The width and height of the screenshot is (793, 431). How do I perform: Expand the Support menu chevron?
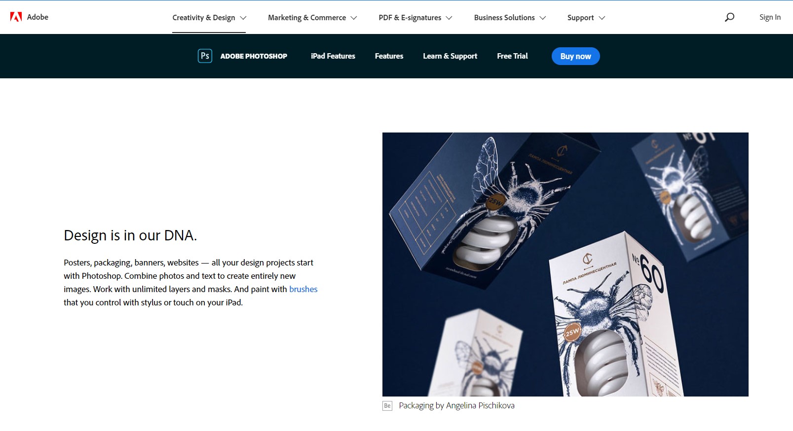[x=602, y=18]
